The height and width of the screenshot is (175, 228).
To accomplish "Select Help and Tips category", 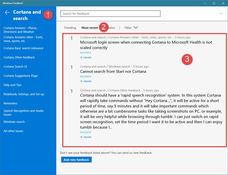I will 12,85.
